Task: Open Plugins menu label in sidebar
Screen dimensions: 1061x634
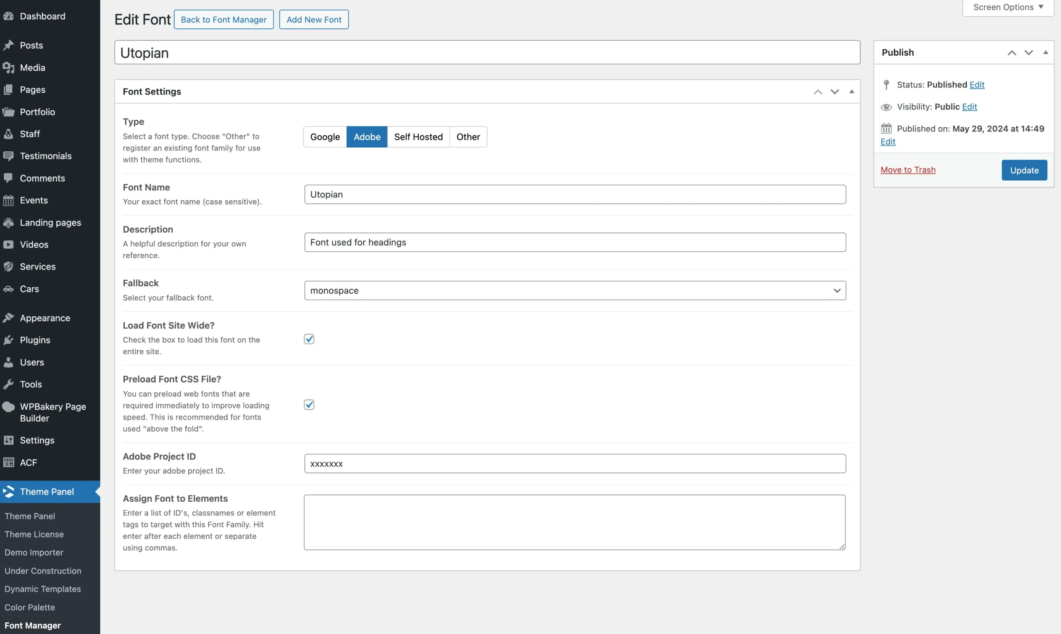Action: 35,340
